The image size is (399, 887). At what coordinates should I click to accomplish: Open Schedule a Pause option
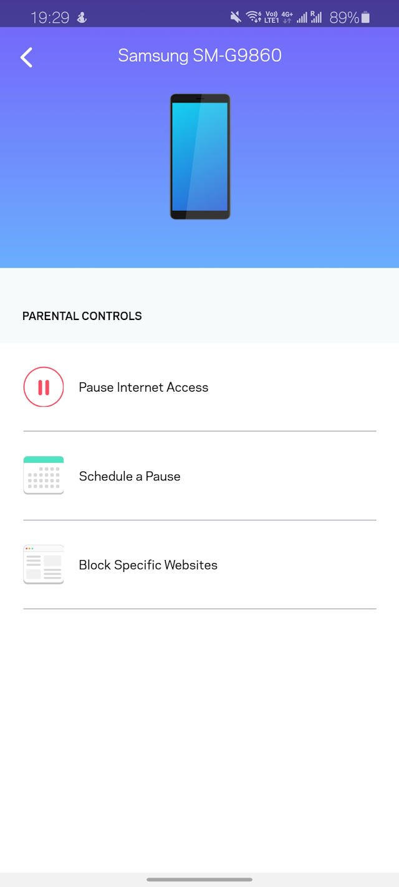click(199, 476)
